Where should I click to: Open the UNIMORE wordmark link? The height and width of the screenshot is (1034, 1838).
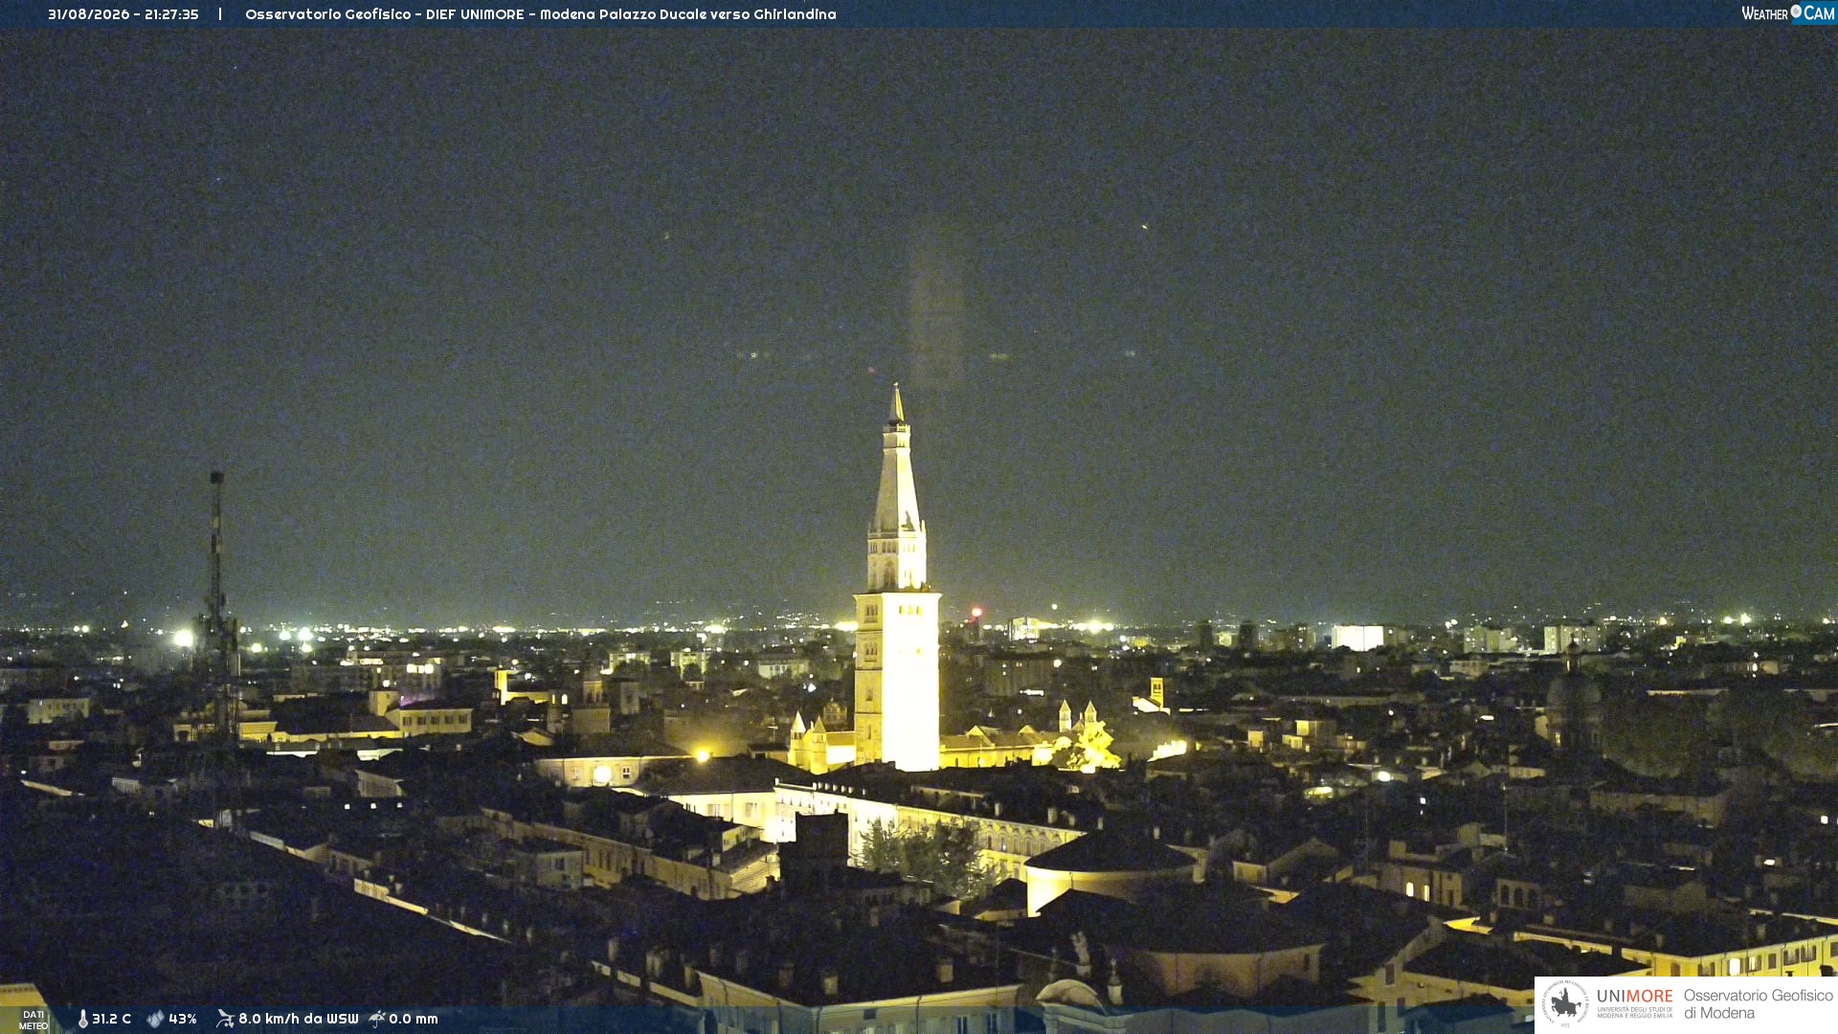click(x=1635, y=996)
